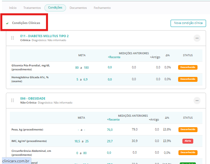The width and height of the screenshot is (210, 164).
Task: Select the Condições tab
Action: pos(55,8)
